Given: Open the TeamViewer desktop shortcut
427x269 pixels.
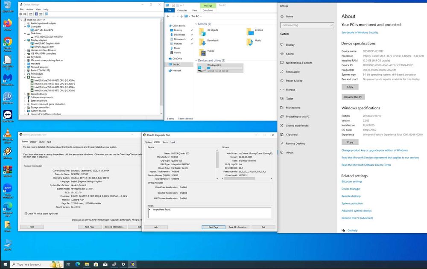Looking at the screenshot, I should click(x=8, y=116).
